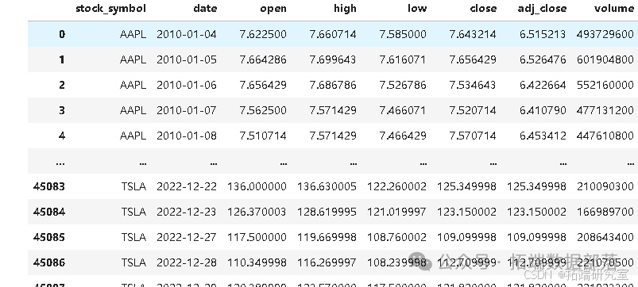The width and height of the screenshot is (638, 287).
Task: Select row index 45083
Action: click(x=48, y=187)
